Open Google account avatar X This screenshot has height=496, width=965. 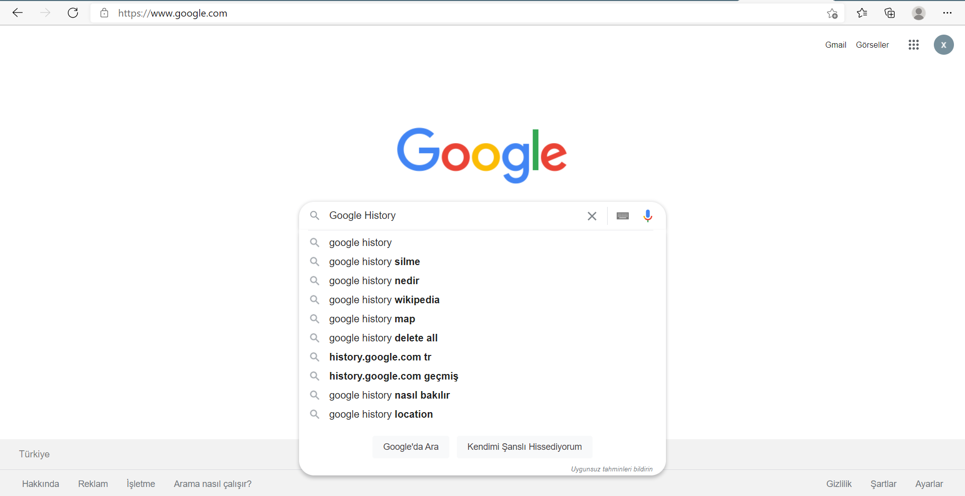[x=943, y=45]
